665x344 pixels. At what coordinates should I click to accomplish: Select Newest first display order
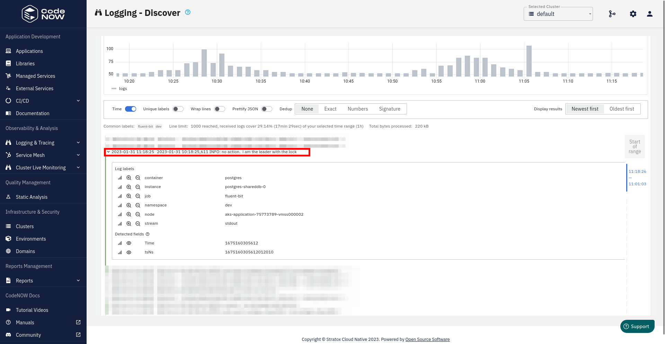pyautogui.click(x=585, y=109)
